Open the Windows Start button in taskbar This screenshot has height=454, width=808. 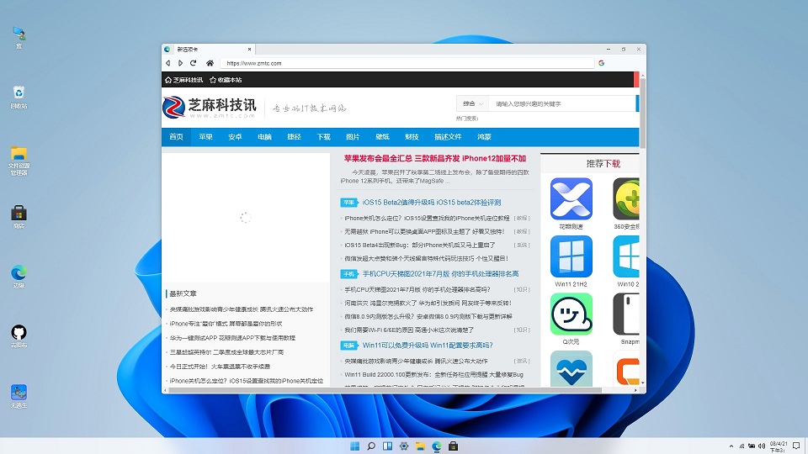coord(355,446)
